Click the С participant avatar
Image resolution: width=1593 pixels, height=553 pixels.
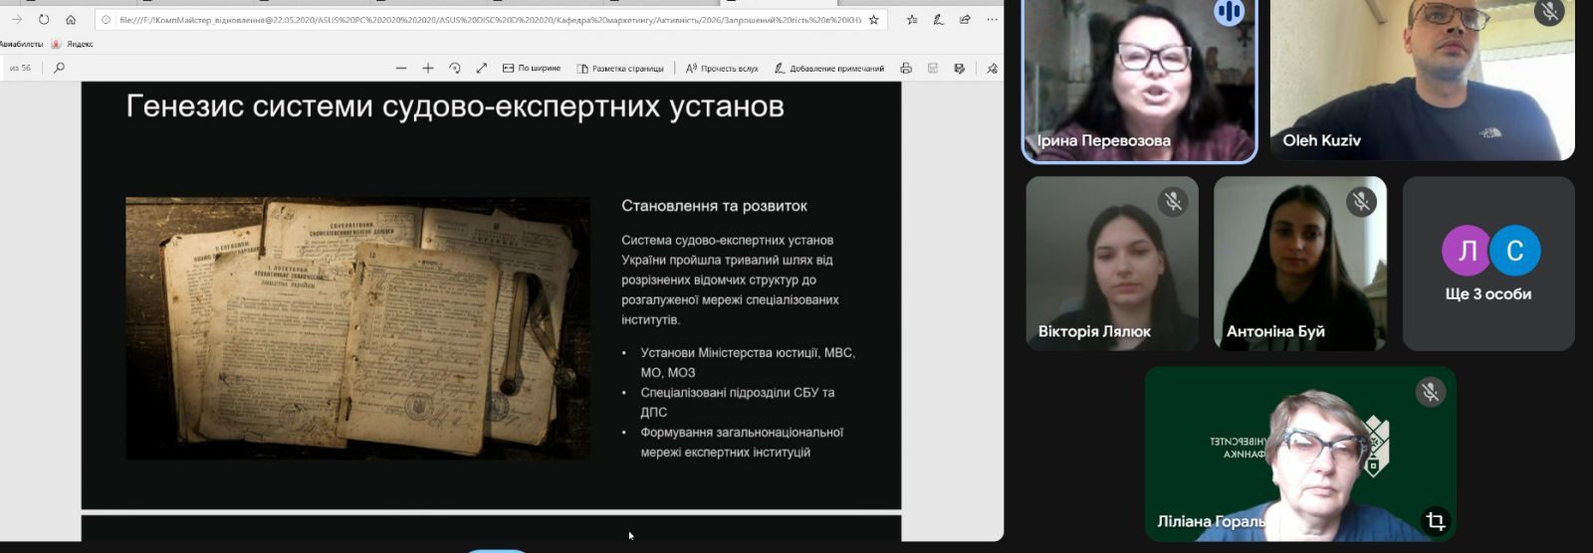tap(1514, 250)
